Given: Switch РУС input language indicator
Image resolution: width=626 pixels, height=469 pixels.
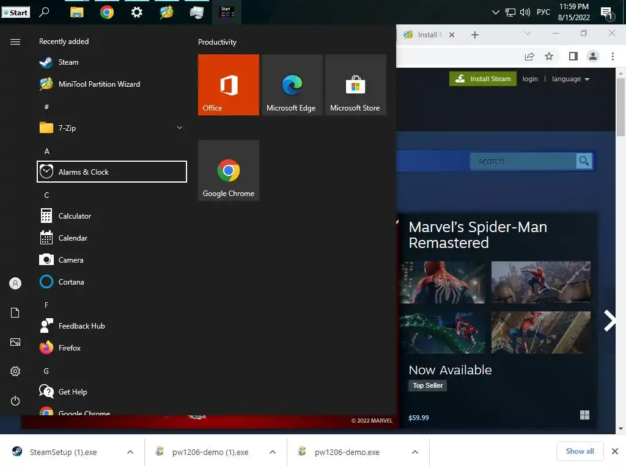Looking at the screenshot, I should click(x=543, y=12).
